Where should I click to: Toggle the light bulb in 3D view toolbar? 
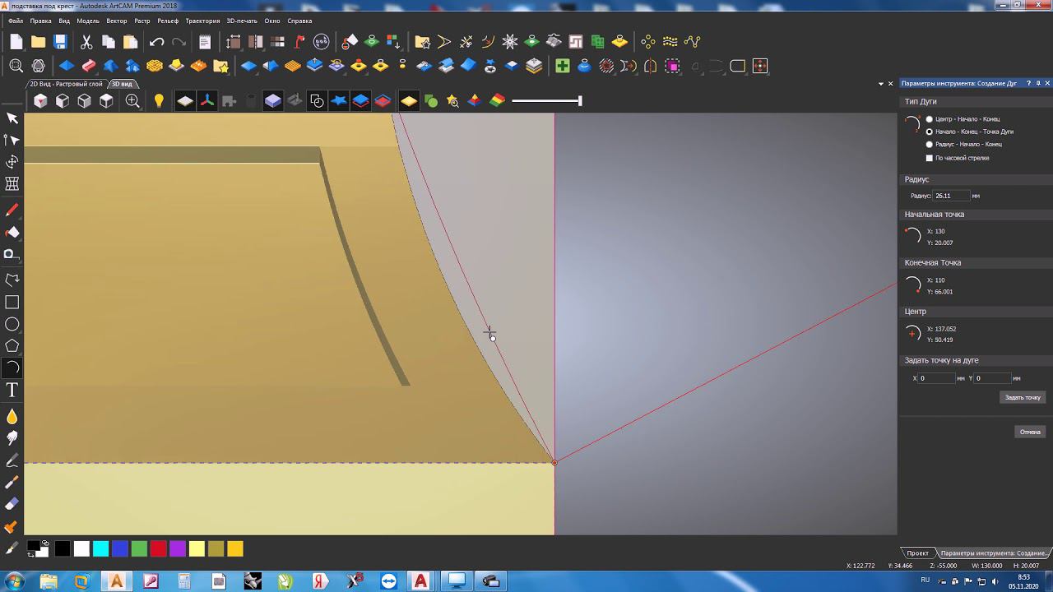(159, 101)
